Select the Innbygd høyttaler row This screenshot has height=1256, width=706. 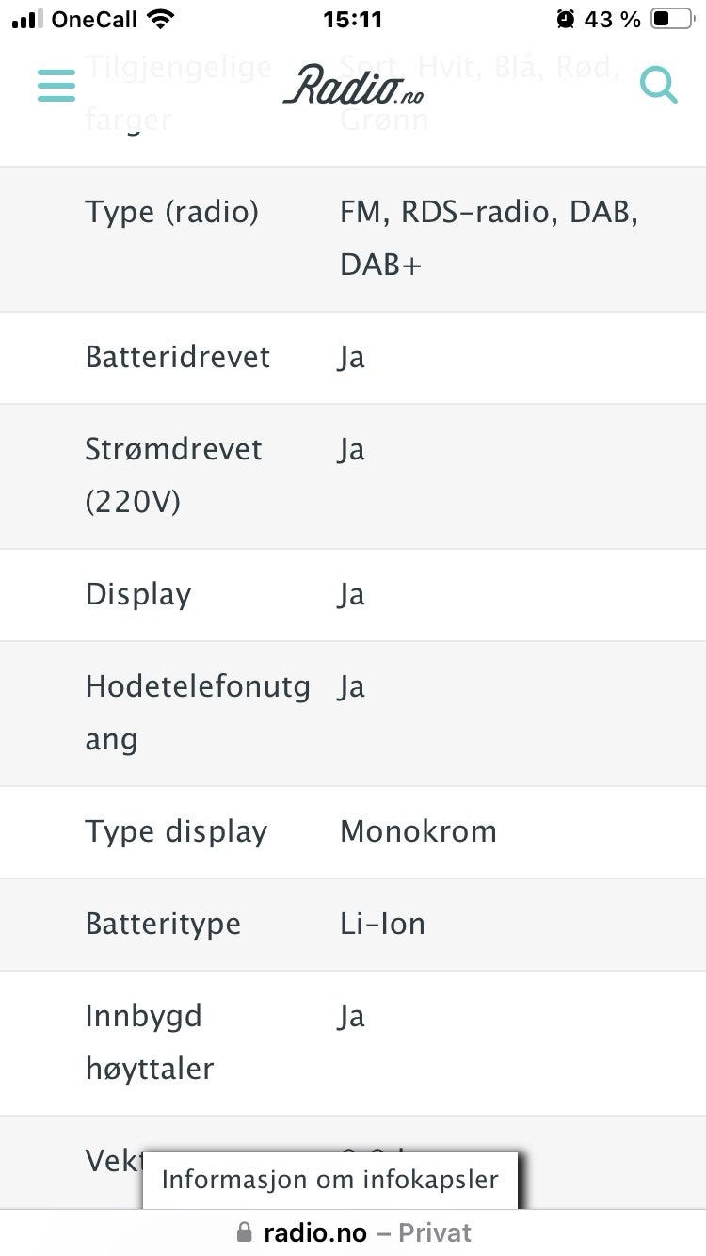click(353, 1043)
